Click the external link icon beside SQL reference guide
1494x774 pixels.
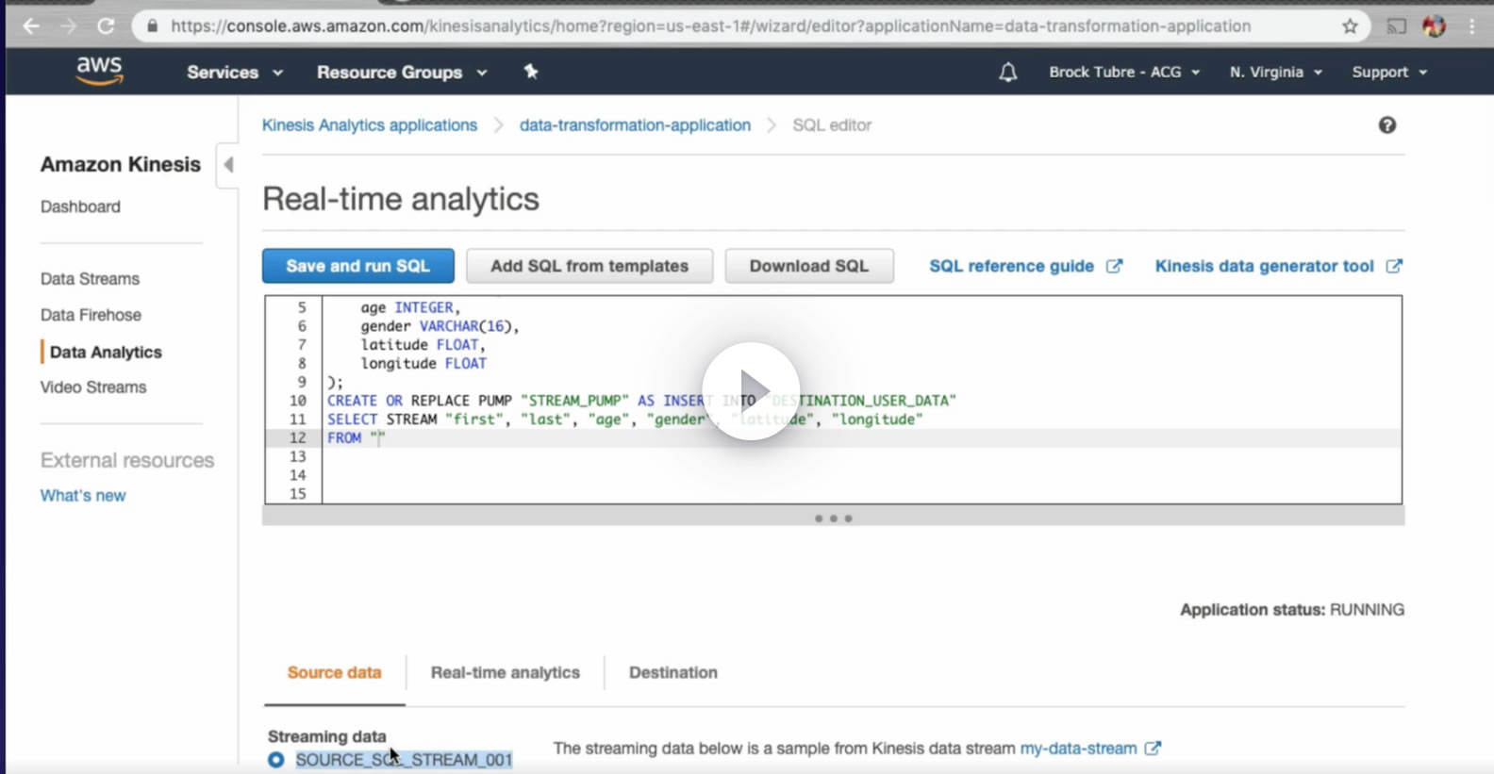click(x=1114, y=266)
